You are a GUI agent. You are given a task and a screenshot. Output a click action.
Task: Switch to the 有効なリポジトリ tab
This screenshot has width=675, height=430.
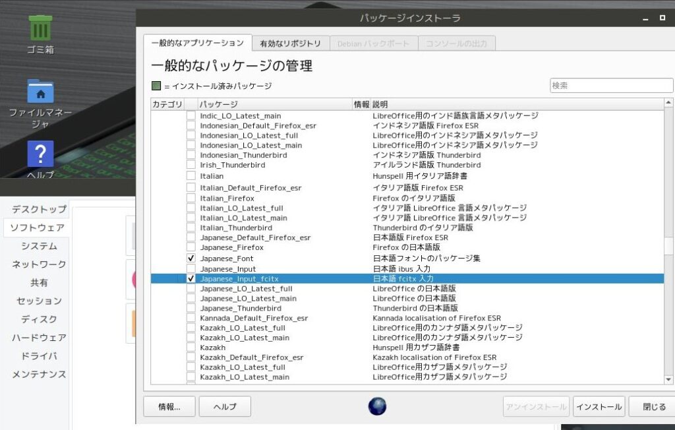pos(290,42)
